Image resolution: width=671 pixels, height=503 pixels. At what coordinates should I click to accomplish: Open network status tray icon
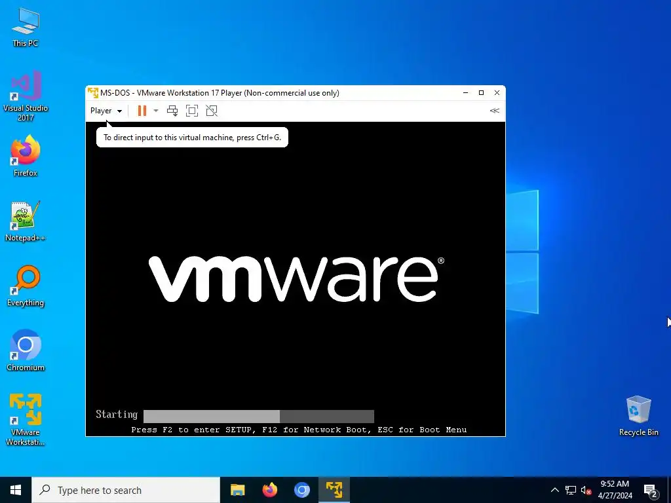(571, 490)
